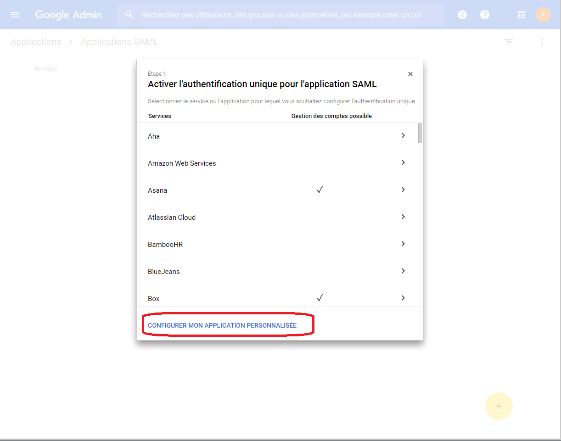Image resolution: width=561 pixels, height=441 pixels.
Task: Select Atlassian Cloud service name
Action: 172,218
